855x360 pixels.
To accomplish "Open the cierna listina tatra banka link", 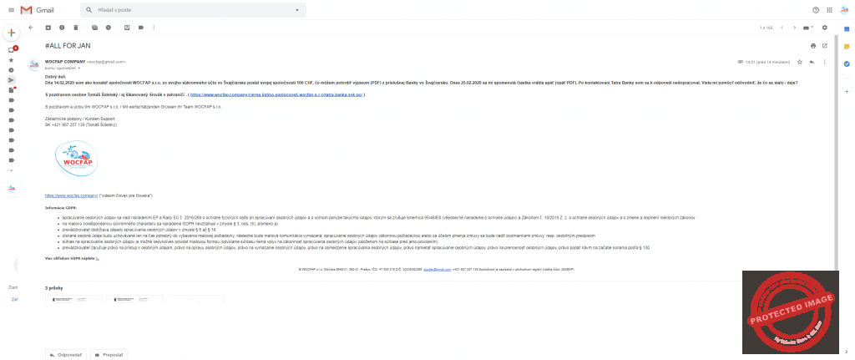I will [x=276, y=95].
